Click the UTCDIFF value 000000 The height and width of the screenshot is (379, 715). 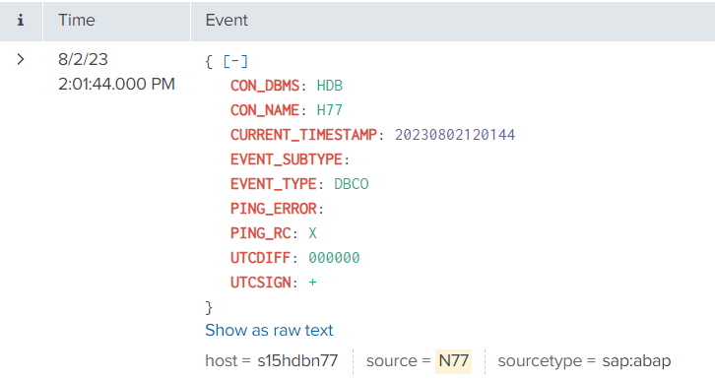(334, 258)
